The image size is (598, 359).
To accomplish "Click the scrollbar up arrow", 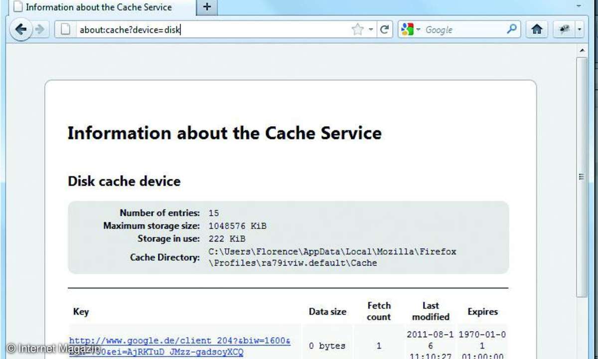I will [582, 50].
